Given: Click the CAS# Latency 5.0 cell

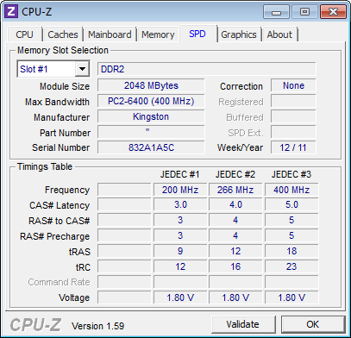Looking at the screenshot, I should tap(291, 205).
